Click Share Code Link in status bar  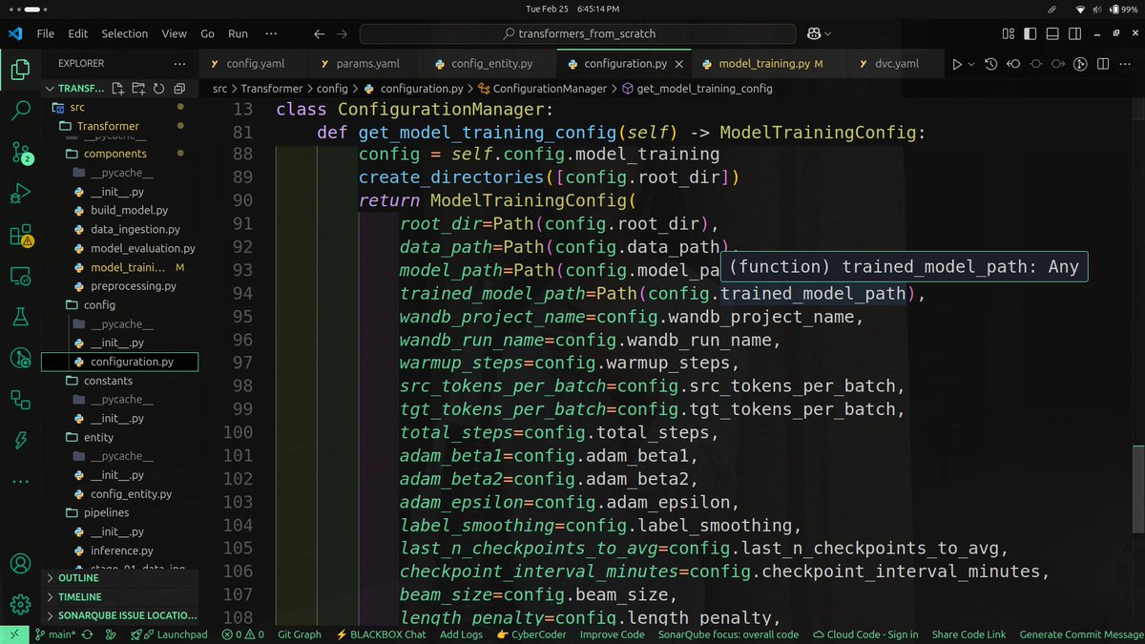point(968,634)
